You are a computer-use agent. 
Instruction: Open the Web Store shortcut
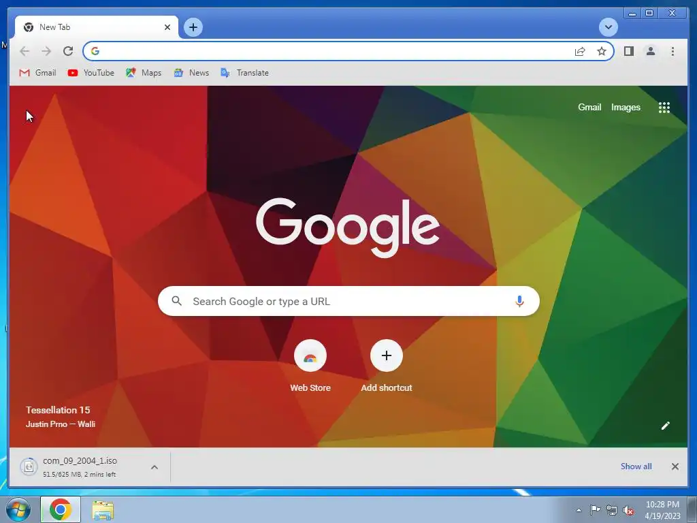coord(310,366)
